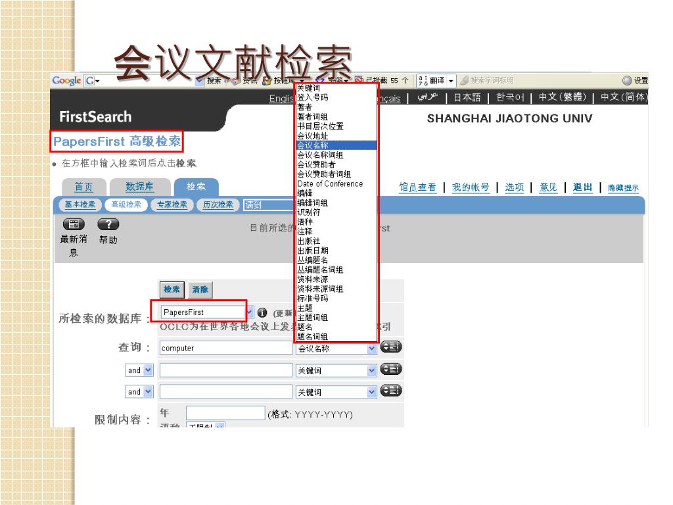
Task: Switch language to 日本語
Action: [x=467, y=97]
